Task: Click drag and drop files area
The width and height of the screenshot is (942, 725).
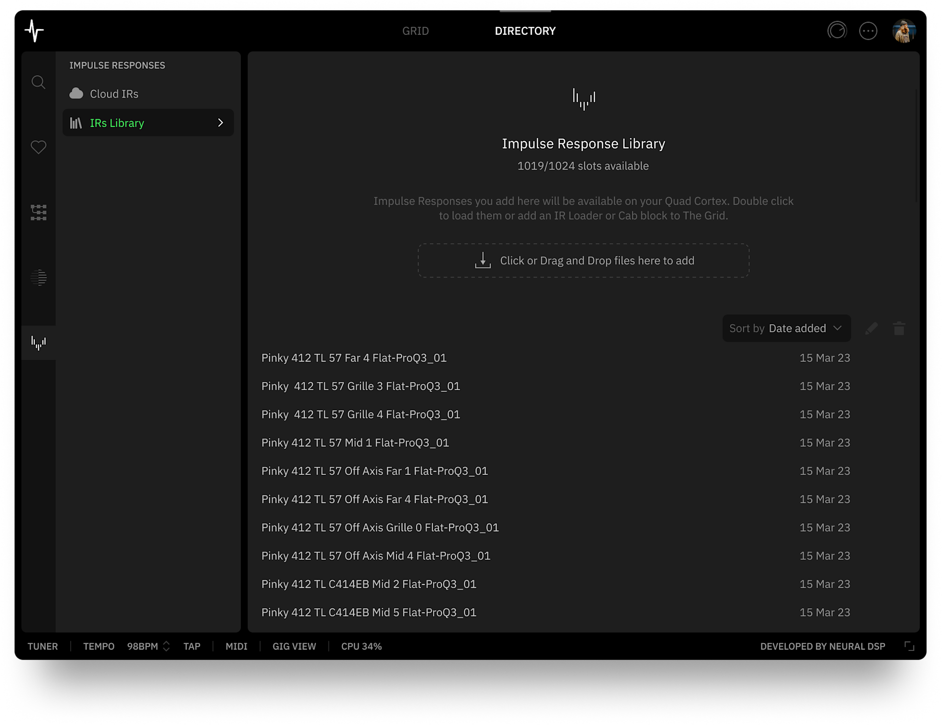Action: [x=583, y=260]
